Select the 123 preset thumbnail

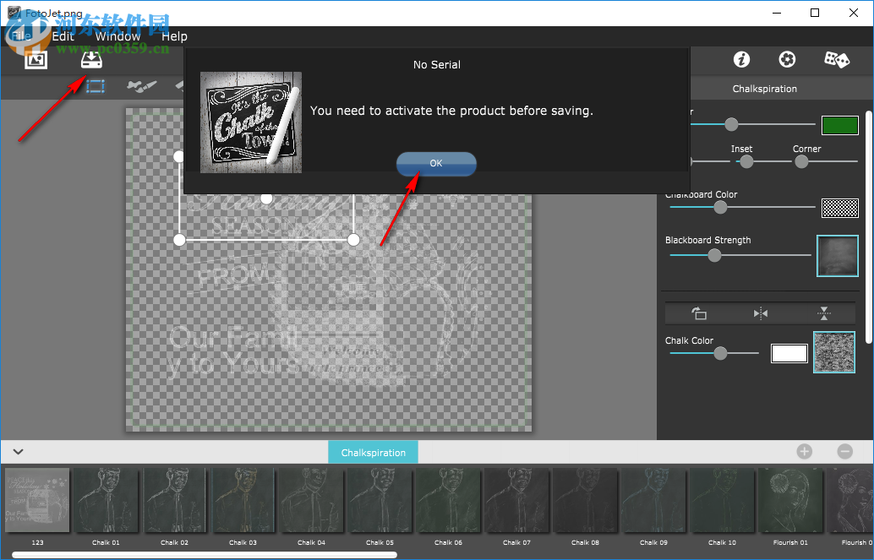(x=37, y=500)
